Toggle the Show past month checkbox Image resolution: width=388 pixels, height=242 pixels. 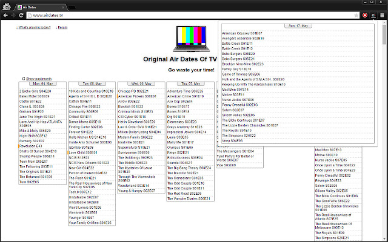[x=24, y=79]
